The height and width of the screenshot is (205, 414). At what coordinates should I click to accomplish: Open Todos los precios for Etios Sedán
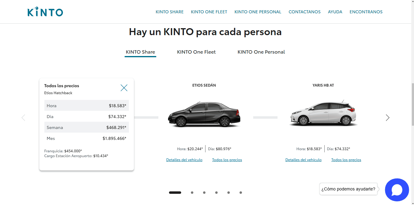(227, 160)
